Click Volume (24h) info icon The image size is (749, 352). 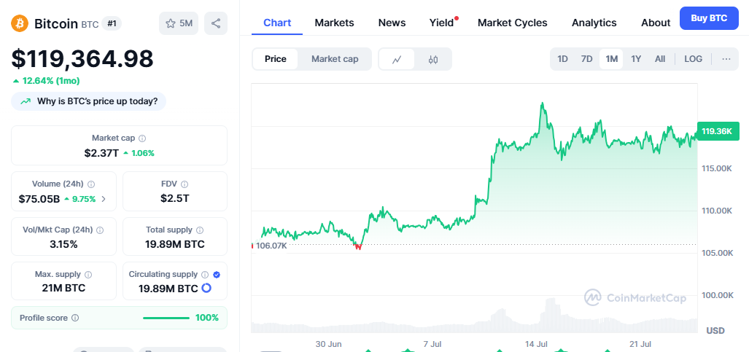91,184
